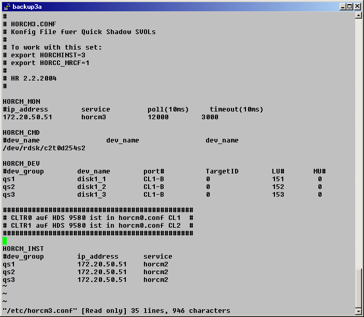Click CL1-B port in qs2 row
This screenshot has width=364, height=317.
pos(154,187)
